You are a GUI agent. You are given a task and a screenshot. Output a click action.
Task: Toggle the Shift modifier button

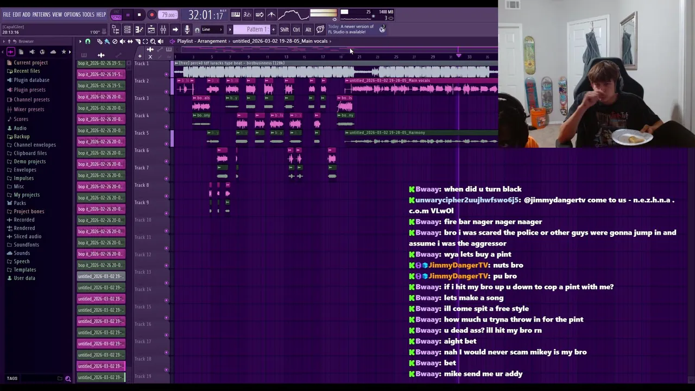[x=284, y=29]
